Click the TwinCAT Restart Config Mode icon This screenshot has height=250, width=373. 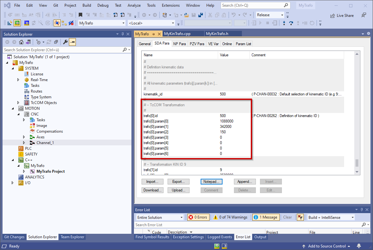[27, 23]
